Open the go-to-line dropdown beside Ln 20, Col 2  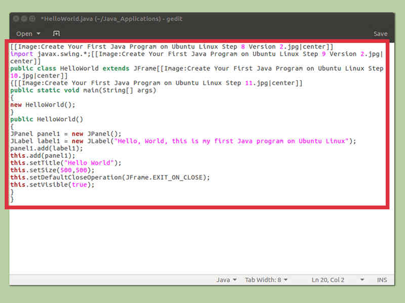click(x=361, y=279)
